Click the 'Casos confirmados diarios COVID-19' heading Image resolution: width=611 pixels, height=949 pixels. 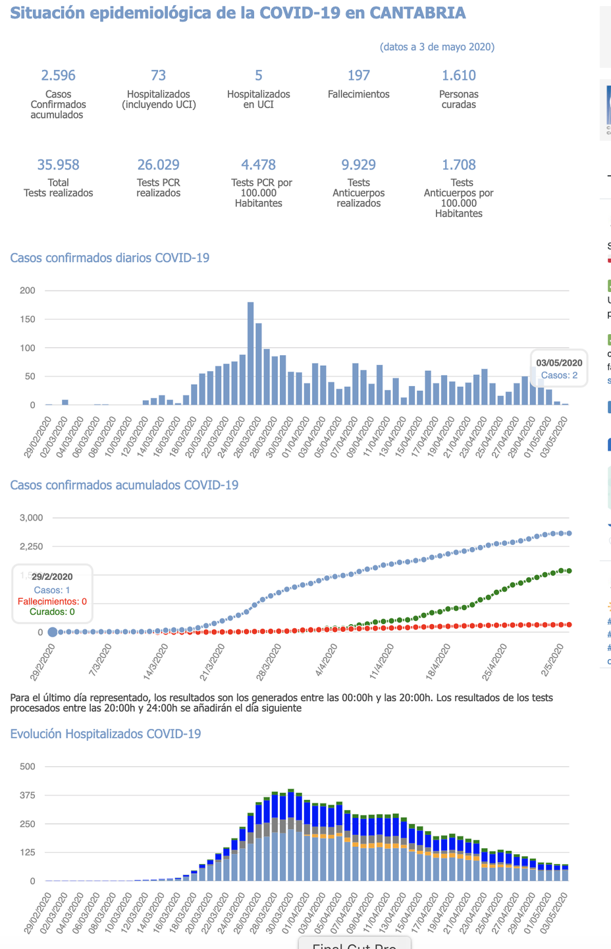point(110,258)
